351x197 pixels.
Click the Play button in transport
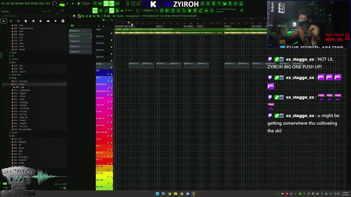67,4
